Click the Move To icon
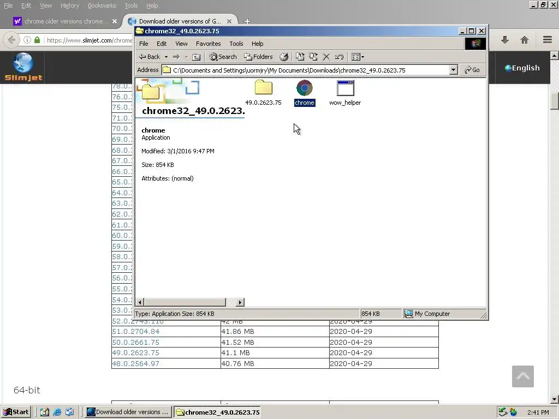559x419 pixels. 300,57
